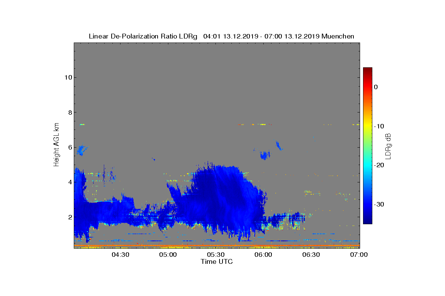Click the 04:30 time tick label

pos(121,255)
